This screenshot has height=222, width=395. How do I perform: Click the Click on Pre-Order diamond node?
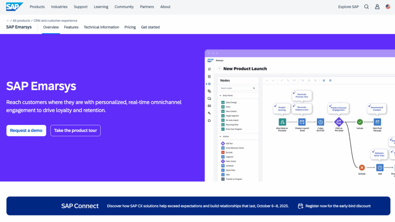(339, 122)
